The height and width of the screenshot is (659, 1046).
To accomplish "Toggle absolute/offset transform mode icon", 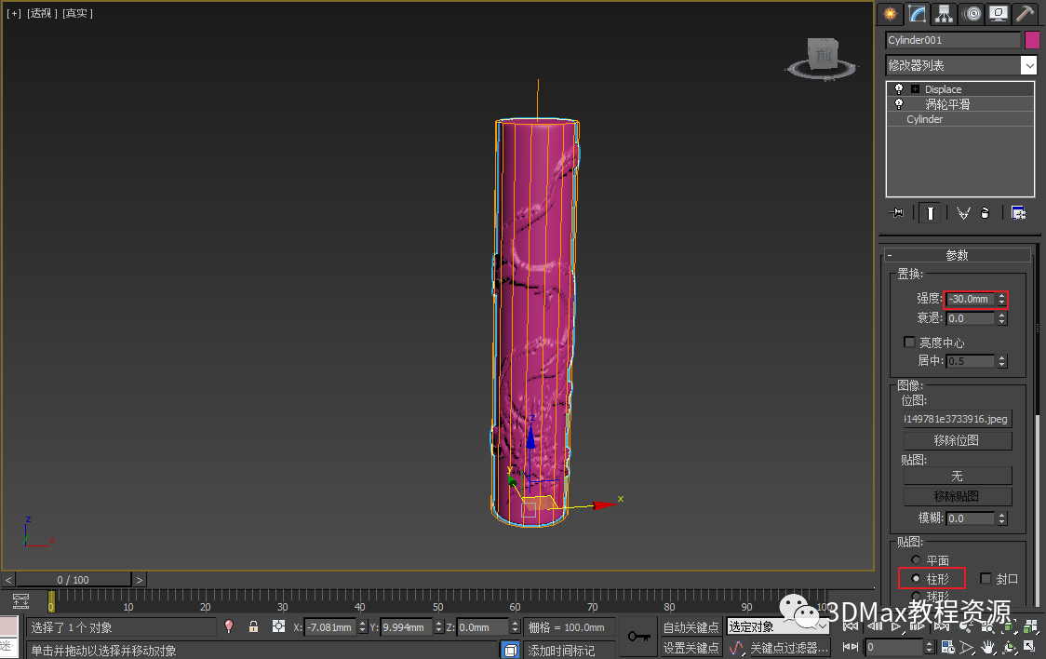I will pyautogui.click(x=279, y=626).
